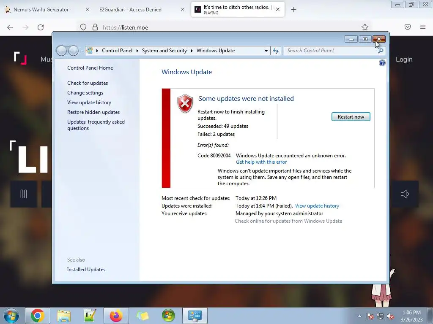This screenshot has height=324, width=433.
Task: Click the Control Panel forward navigation button
Action: [x=73, y=51]
